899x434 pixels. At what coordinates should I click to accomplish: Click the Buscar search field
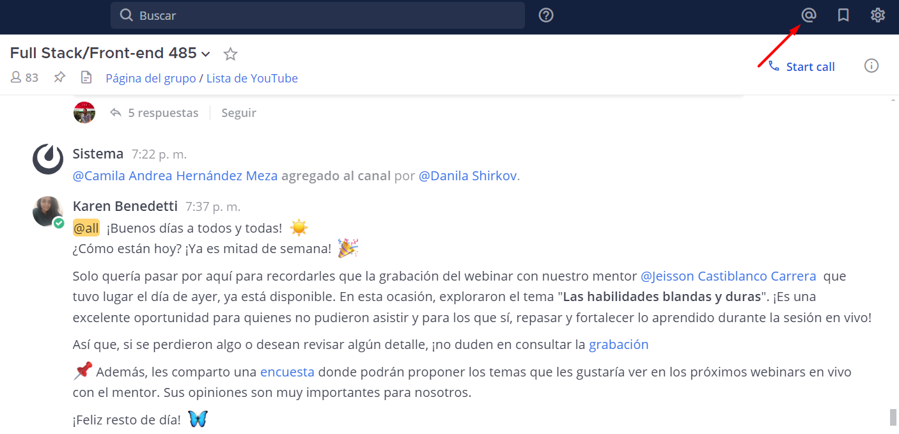(x=318, y=15)
